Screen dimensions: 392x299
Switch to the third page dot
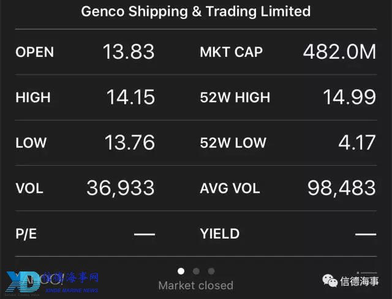(x=211, y=271)
